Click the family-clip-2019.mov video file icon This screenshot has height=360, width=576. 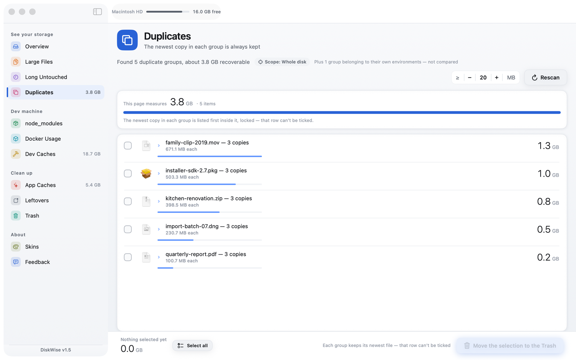(146, 146)
